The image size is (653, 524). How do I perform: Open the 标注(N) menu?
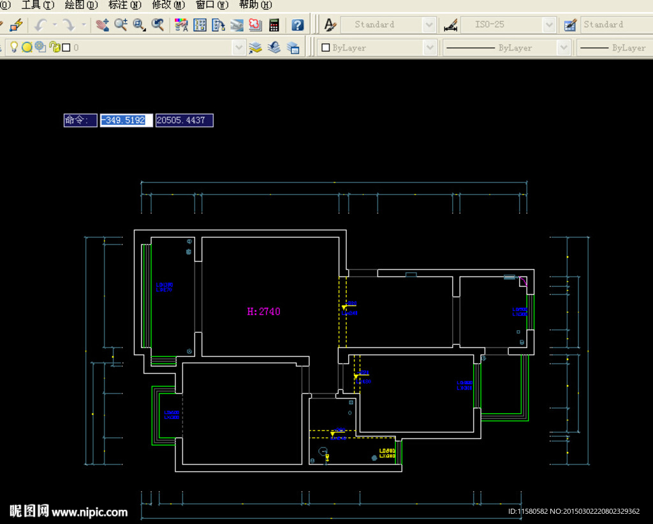(x=125, y=5)
